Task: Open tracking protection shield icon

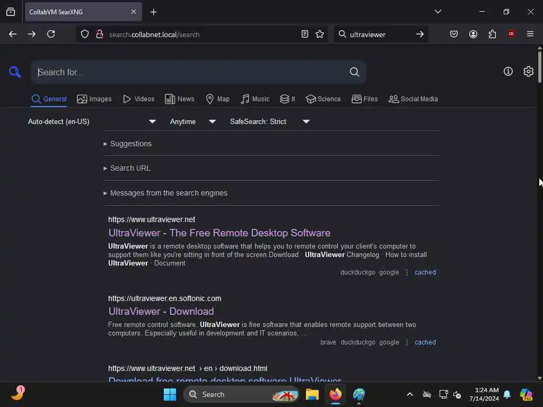Action: 85,34
